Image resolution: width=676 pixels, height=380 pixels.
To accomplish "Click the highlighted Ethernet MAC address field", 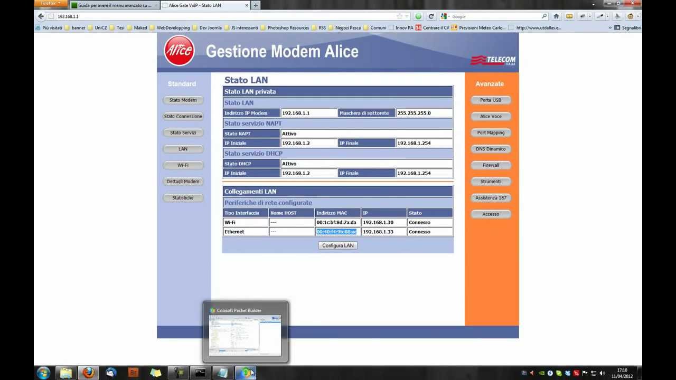I will click(x=337, y=232).
